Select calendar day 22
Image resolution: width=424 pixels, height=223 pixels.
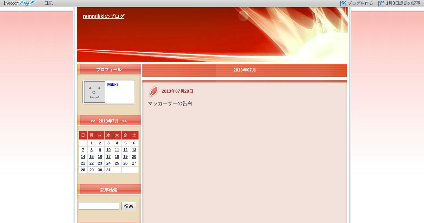pos(92,163)
